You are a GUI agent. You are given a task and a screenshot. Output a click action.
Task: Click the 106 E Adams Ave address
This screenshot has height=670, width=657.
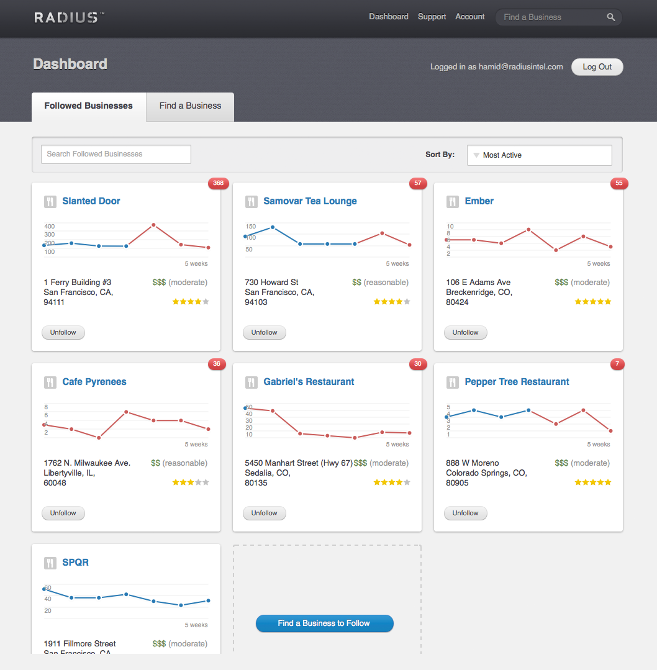pos(479,292)
